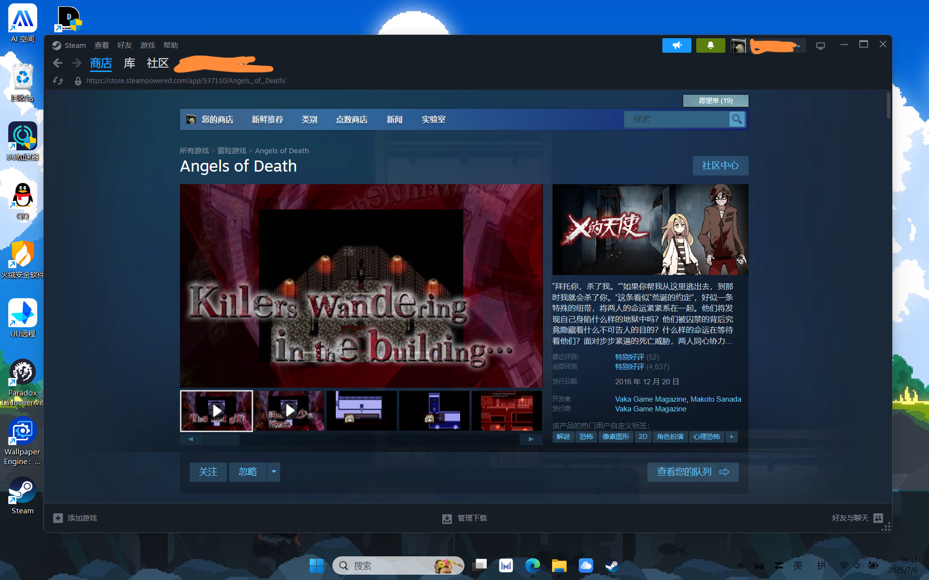
Task: Open Windows Start button
Action: pos(317,565)
